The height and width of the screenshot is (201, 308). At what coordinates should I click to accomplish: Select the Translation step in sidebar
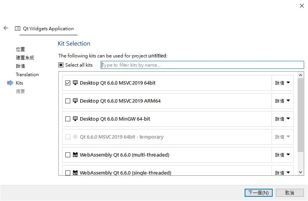[x=27, y=75]
